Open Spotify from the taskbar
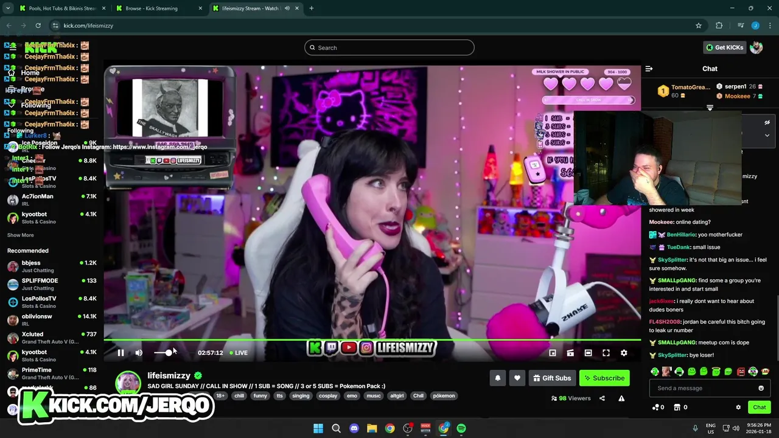 coord(461,428)
